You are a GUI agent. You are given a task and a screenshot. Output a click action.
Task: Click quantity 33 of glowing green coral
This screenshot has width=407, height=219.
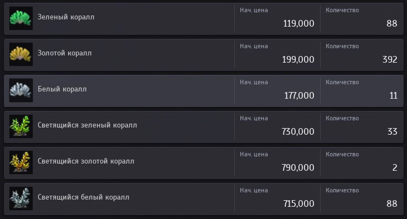tap(392, 132)
